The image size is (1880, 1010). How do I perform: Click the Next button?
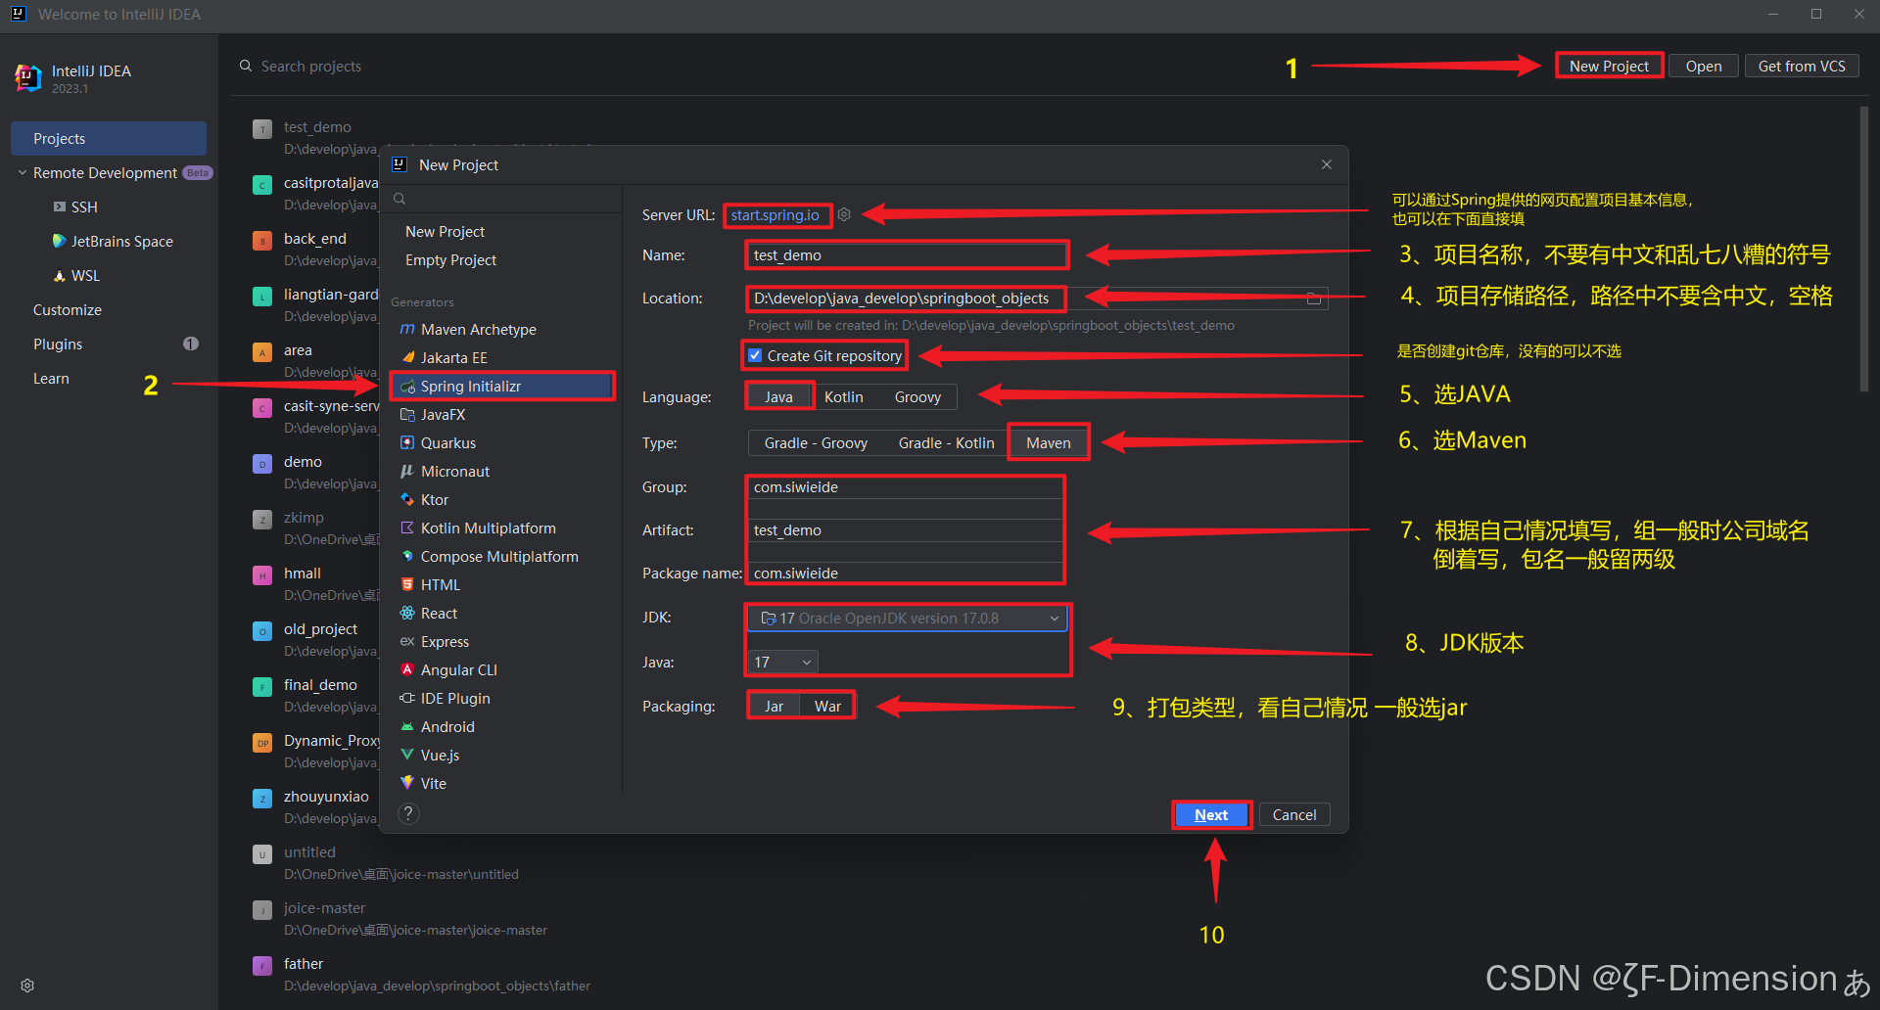1211,814
